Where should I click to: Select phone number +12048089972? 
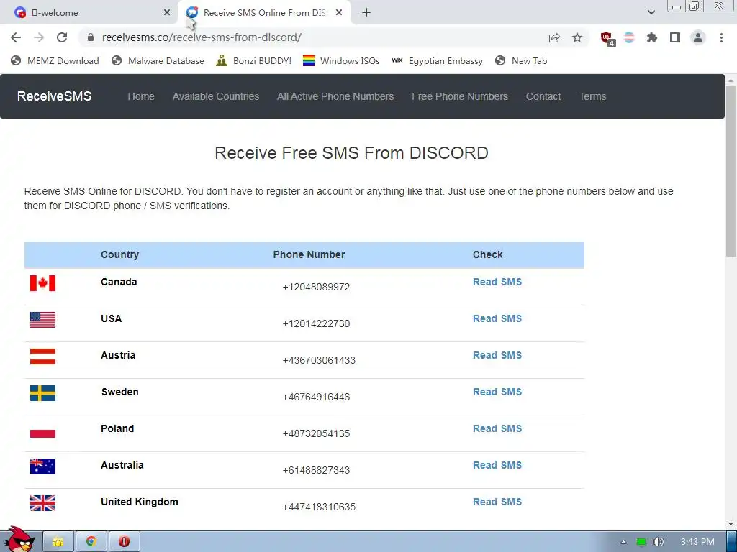click(x=316, y=287)
